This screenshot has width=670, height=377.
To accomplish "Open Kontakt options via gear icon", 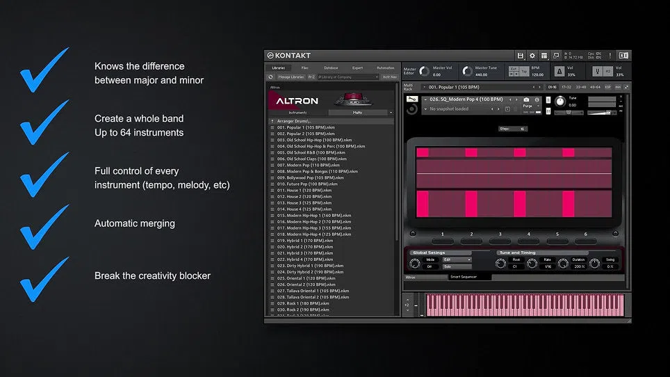I will coord(532,56).
